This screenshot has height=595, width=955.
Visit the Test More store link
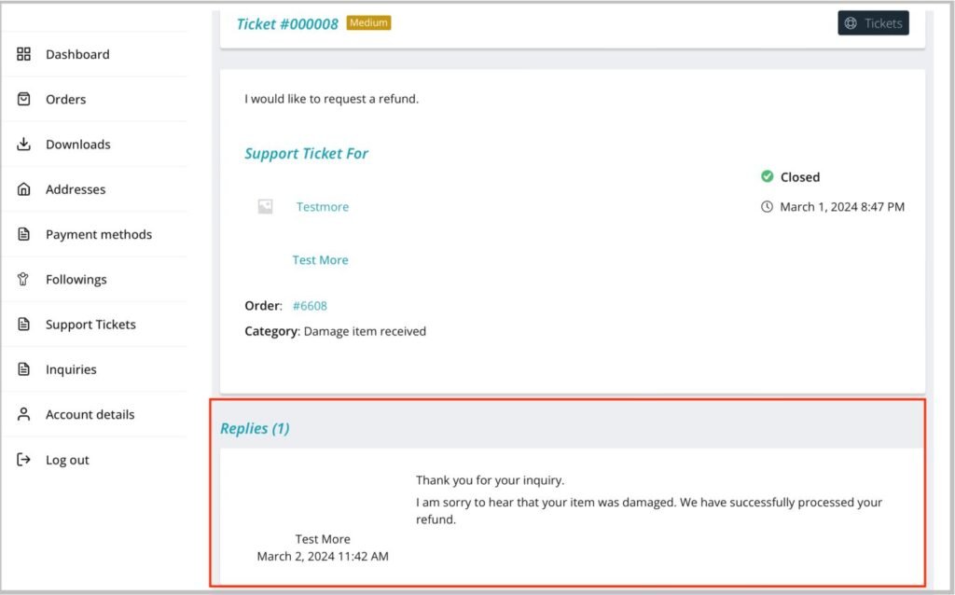click(x=320, y=260)
